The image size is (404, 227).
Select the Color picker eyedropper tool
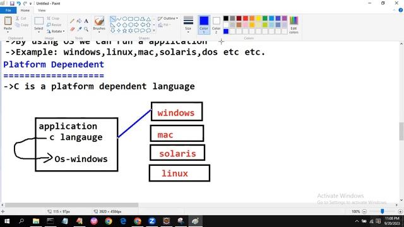coord(80,29)
